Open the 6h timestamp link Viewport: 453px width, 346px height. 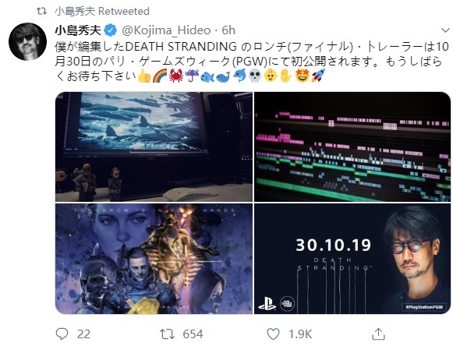[x=228, y=30]
